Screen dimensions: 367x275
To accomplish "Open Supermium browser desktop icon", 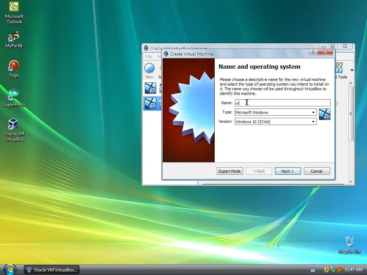I will pyautogui.click(x=14, y=98).
